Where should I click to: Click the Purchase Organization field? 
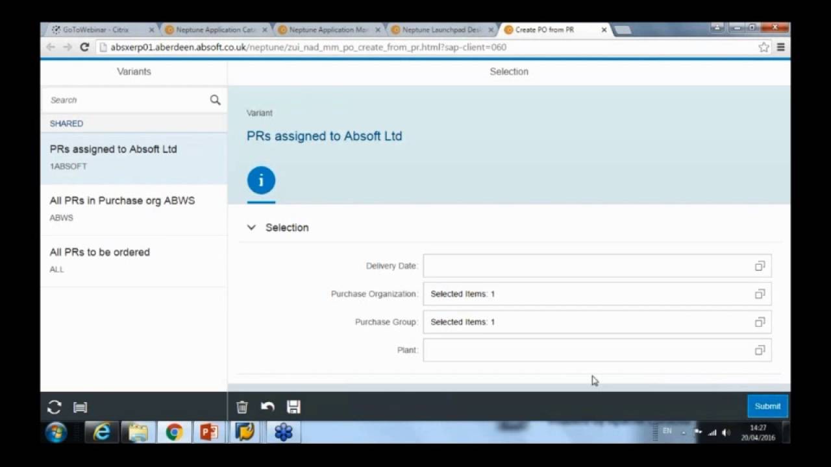pyautogui.click(x=597, y=294)
